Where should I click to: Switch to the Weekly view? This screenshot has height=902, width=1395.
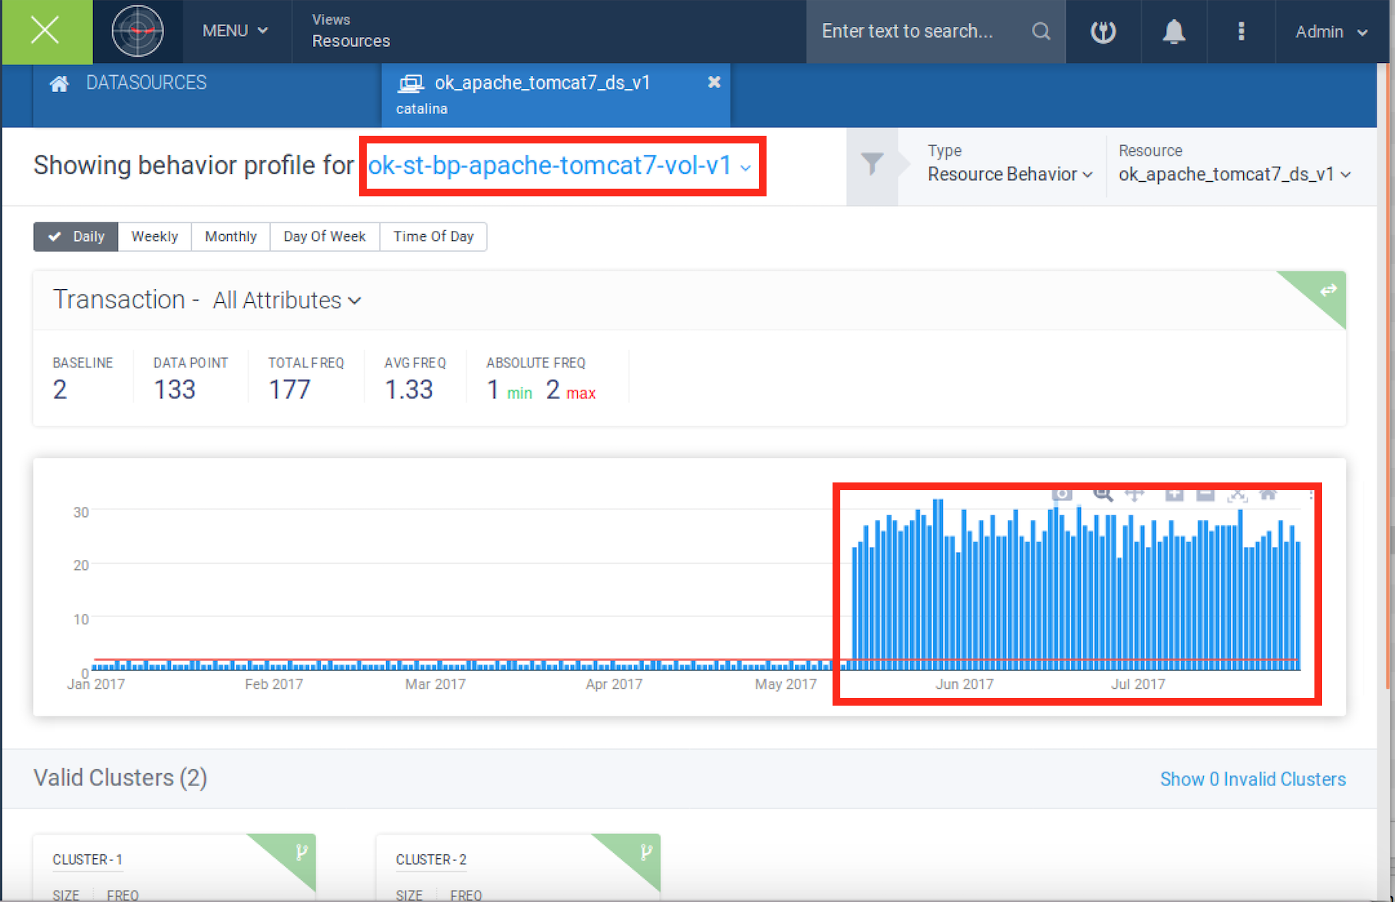point(154,236)
